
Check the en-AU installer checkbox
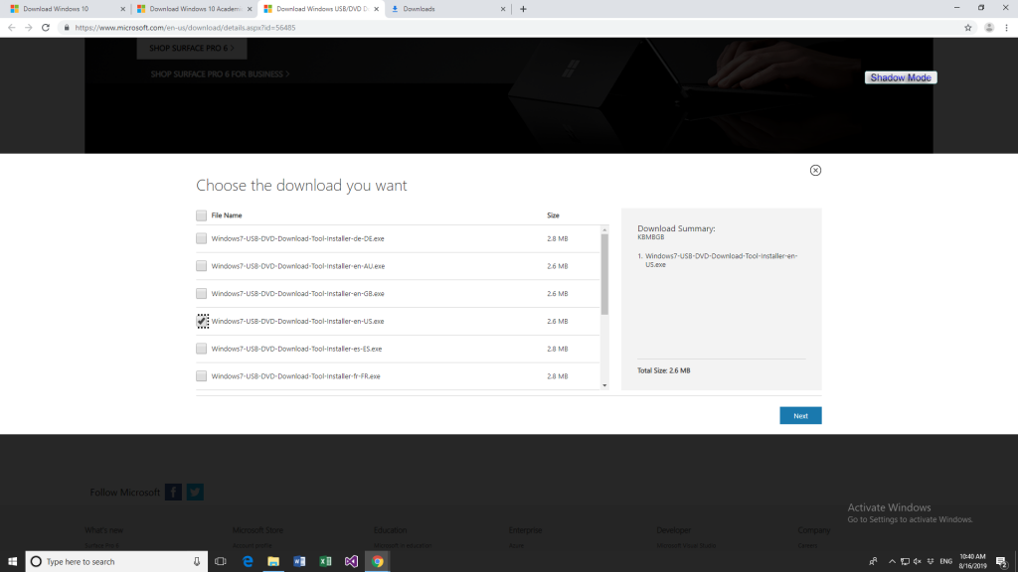201,266
